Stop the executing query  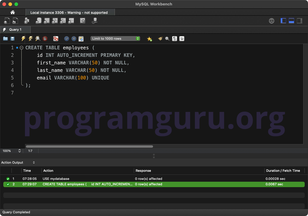(45, 39)
